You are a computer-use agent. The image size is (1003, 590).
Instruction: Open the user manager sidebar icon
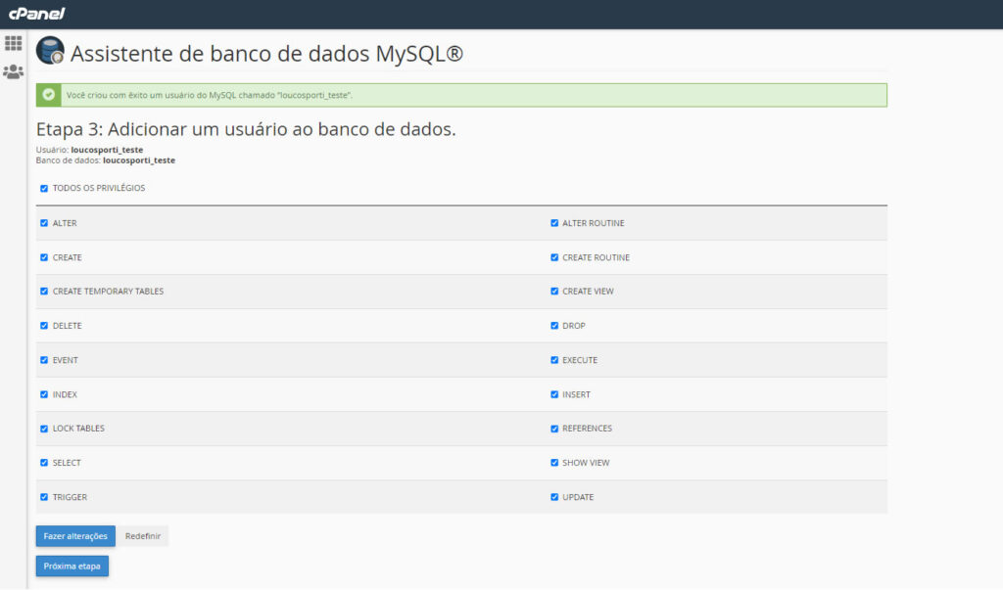[14, 71]
